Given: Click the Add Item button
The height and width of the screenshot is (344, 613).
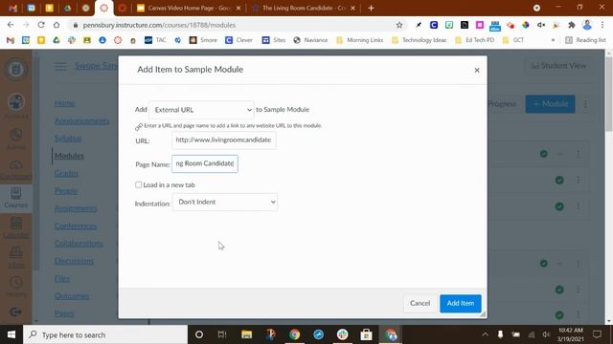Looking at the screenshot, I should 460,303.
